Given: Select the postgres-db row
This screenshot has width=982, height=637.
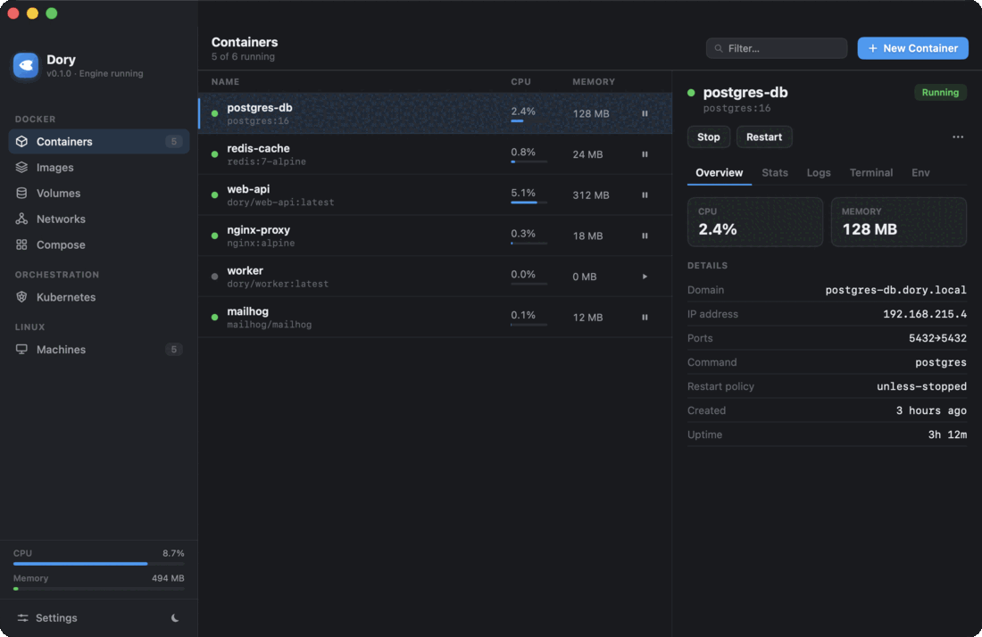Looking at the screenshot, I should coord(436,113).
